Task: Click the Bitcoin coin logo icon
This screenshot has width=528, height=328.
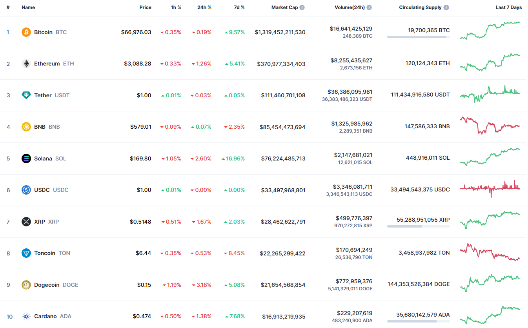Action: [26, 32]
